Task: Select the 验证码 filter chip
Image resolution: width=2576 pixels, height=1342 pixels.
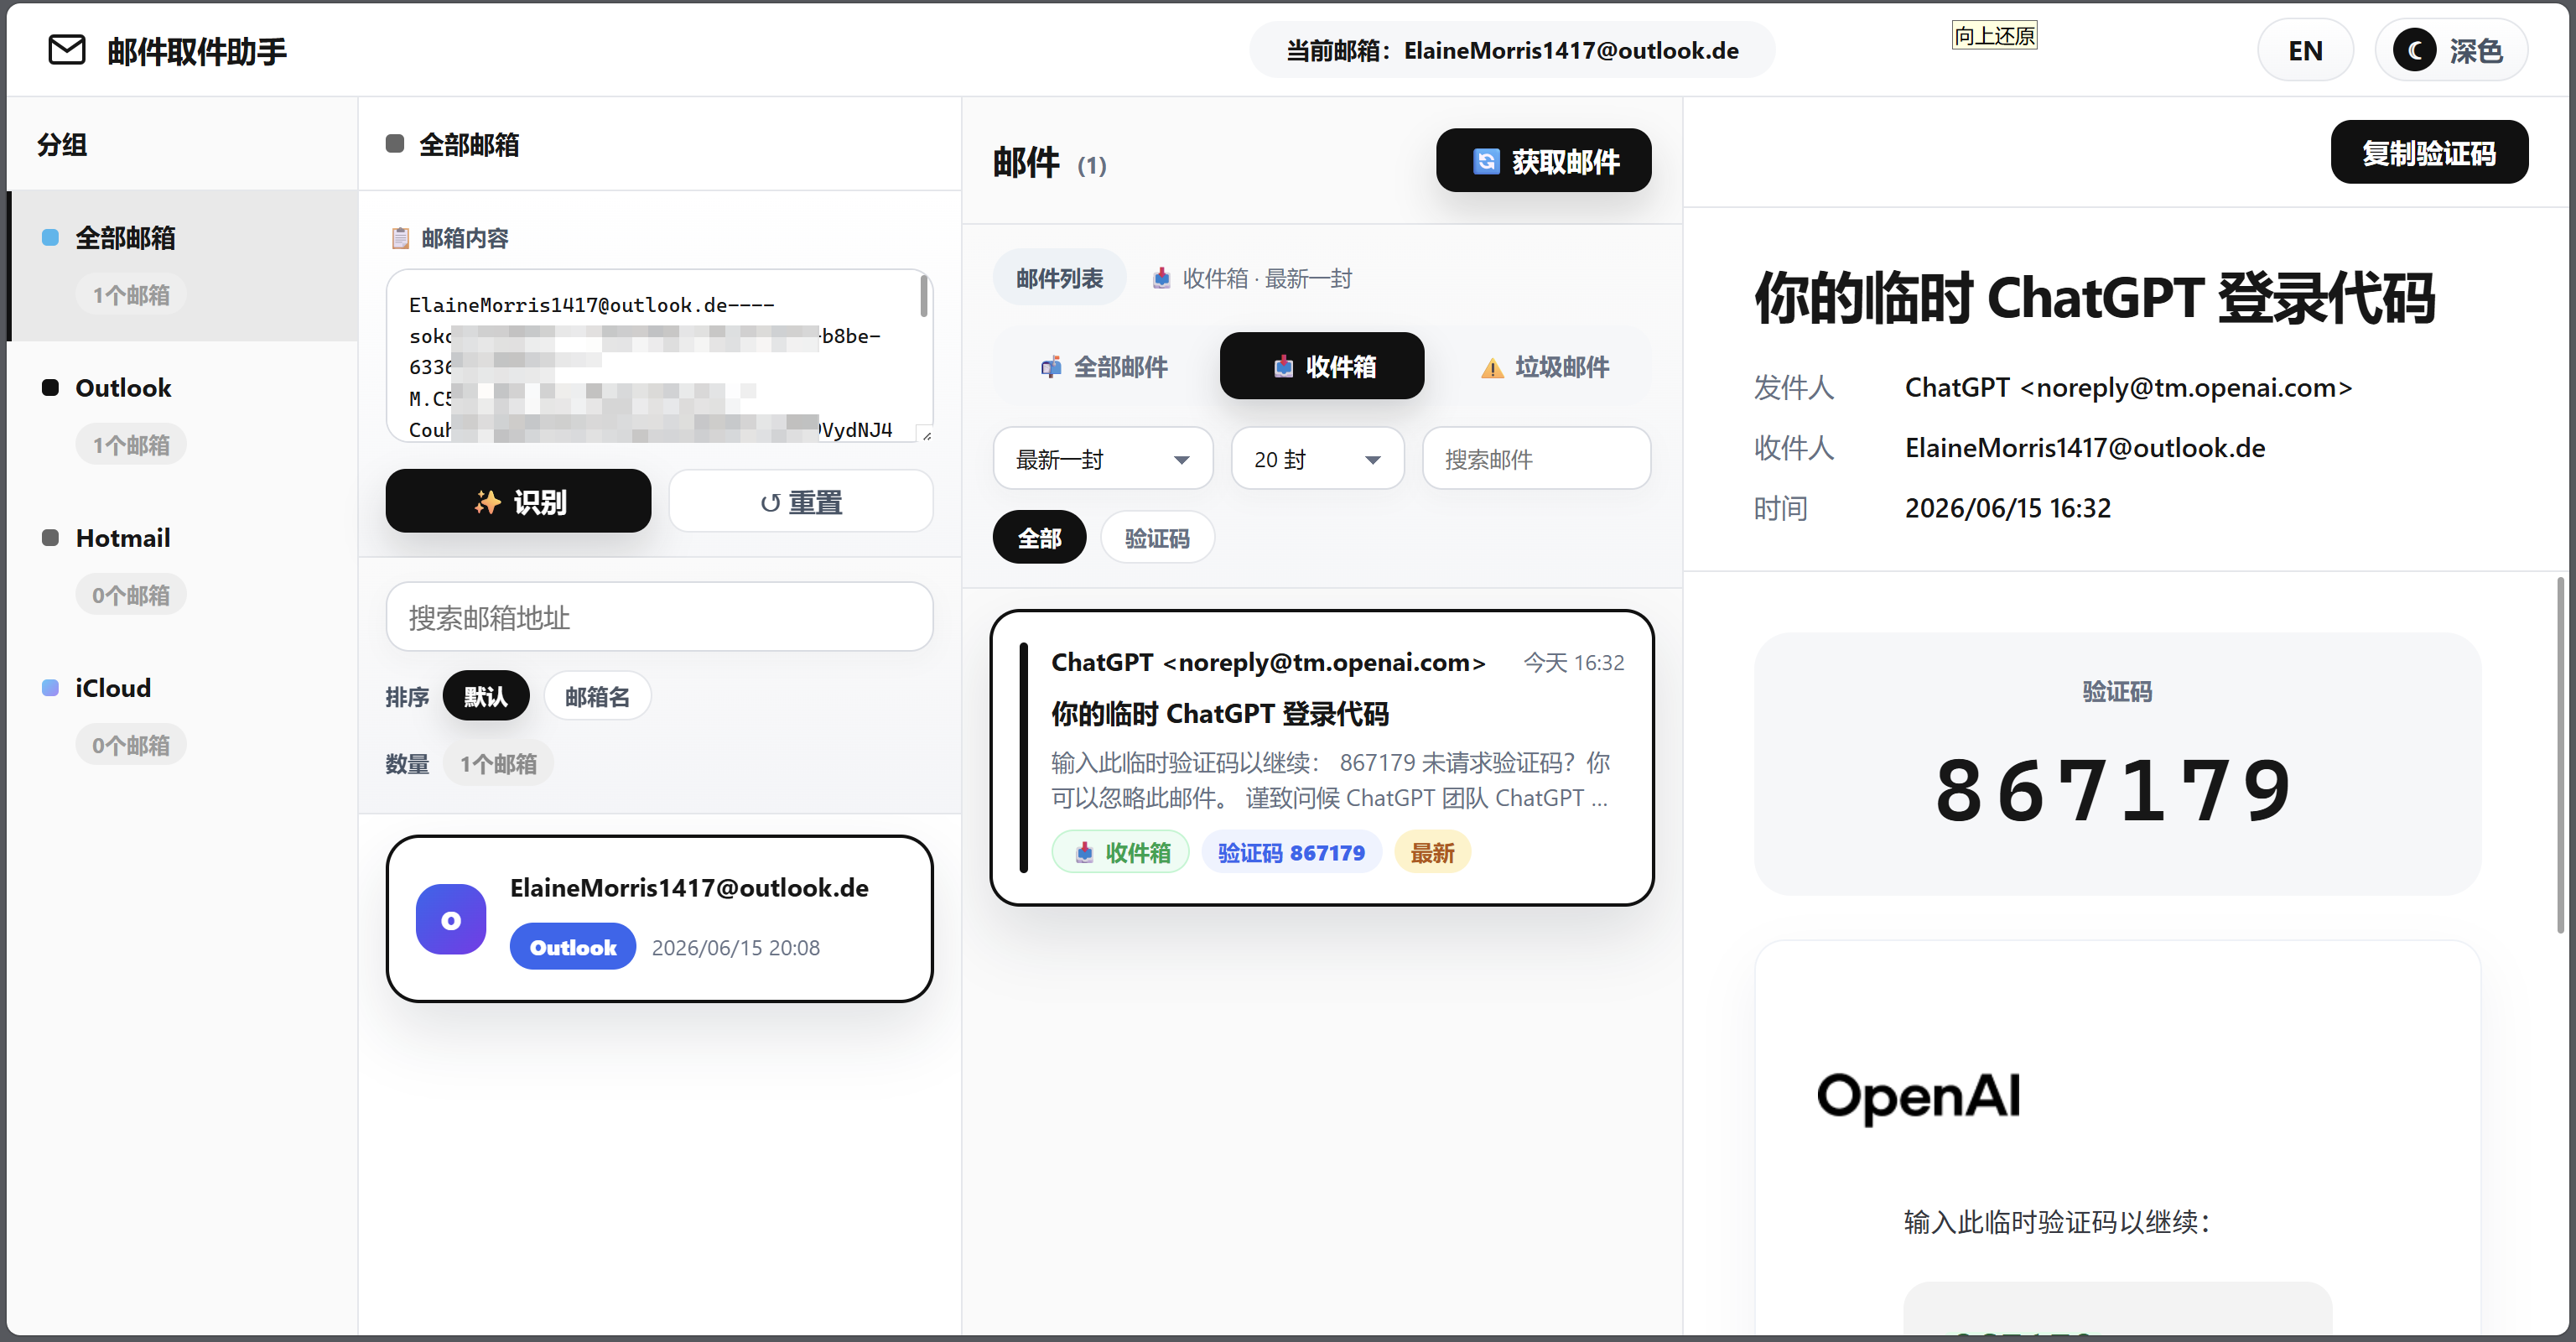Action: 1157,538
